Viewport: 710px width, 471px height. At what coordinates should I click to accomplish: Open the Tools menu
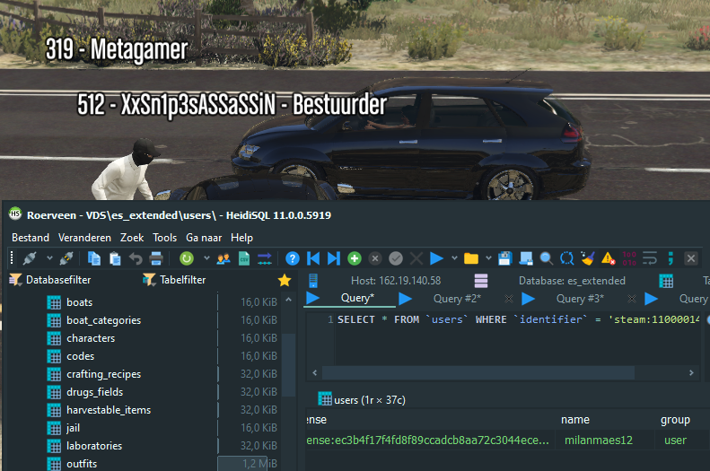tap(165, 238)
